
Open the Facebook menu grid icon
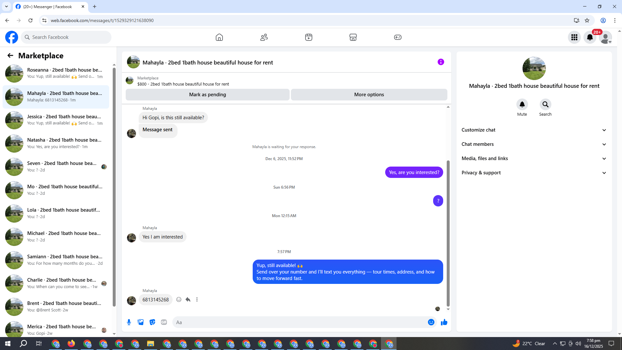pos(574,37)
